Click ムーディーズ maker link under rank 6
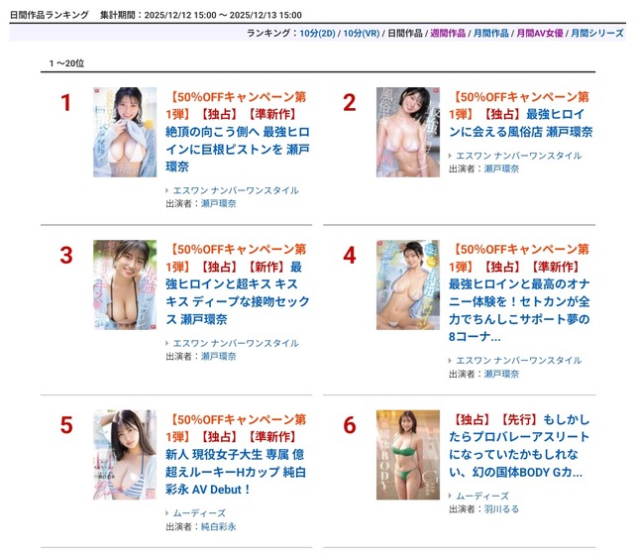 pos(482,496)
